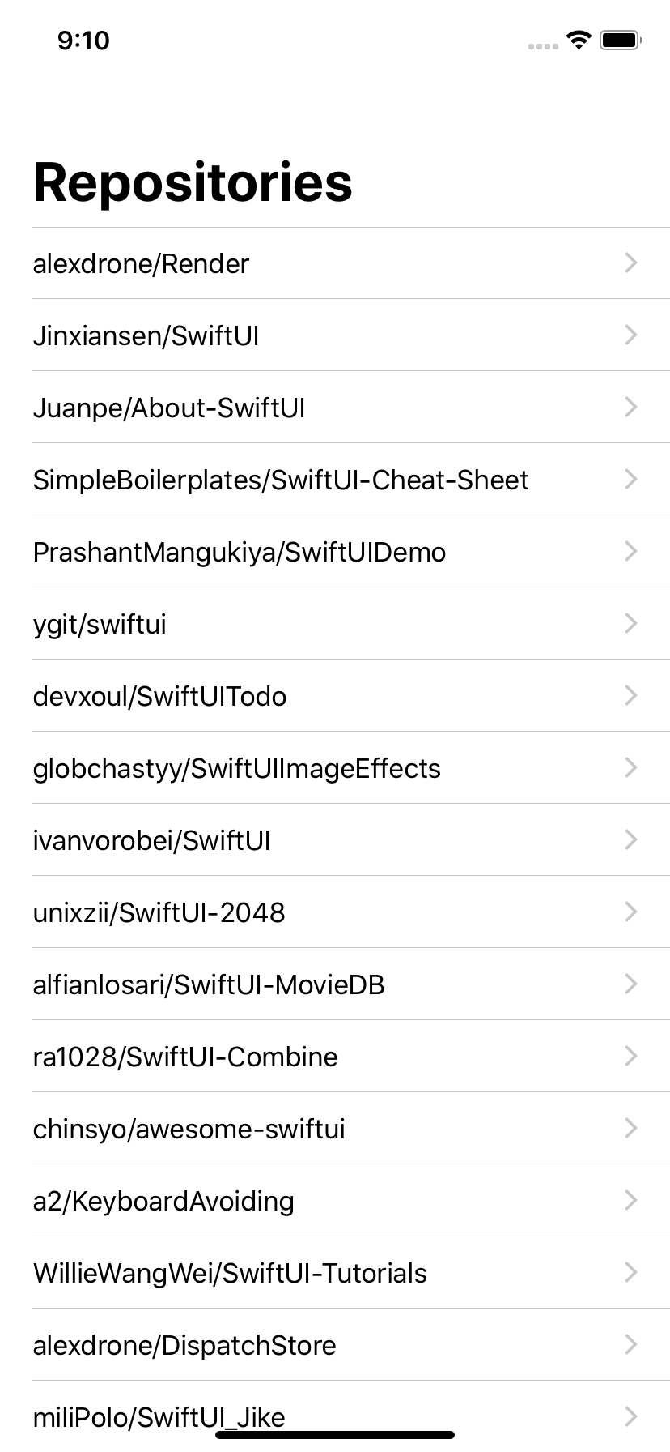This screenshot has width=670, height=1452.
Task: Click the Wi-Fi status icon
Action: (579, 40)
